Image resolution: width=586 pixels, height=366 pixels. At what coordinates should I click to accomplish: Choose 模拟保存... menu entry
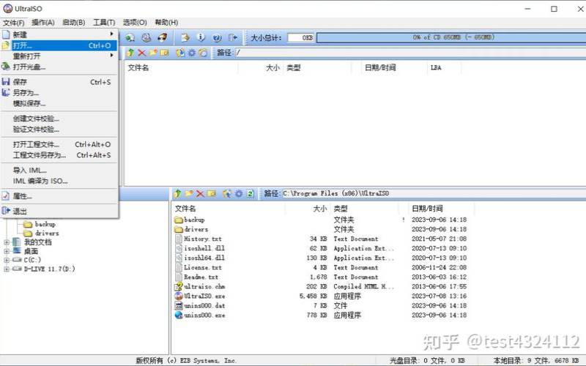tap(59, 103)
